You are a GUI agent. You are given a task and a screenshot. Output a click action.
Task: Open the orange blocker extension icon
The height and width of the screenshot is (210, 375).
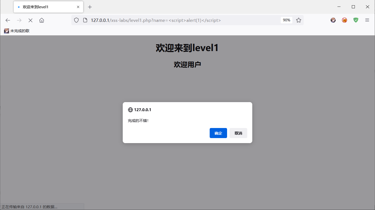345,20
